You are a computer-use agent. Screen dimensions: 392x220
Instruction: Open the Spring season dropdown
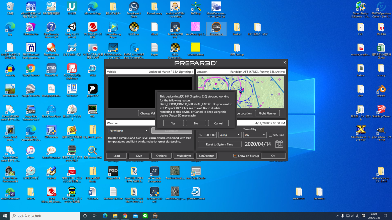coord(229,135)
